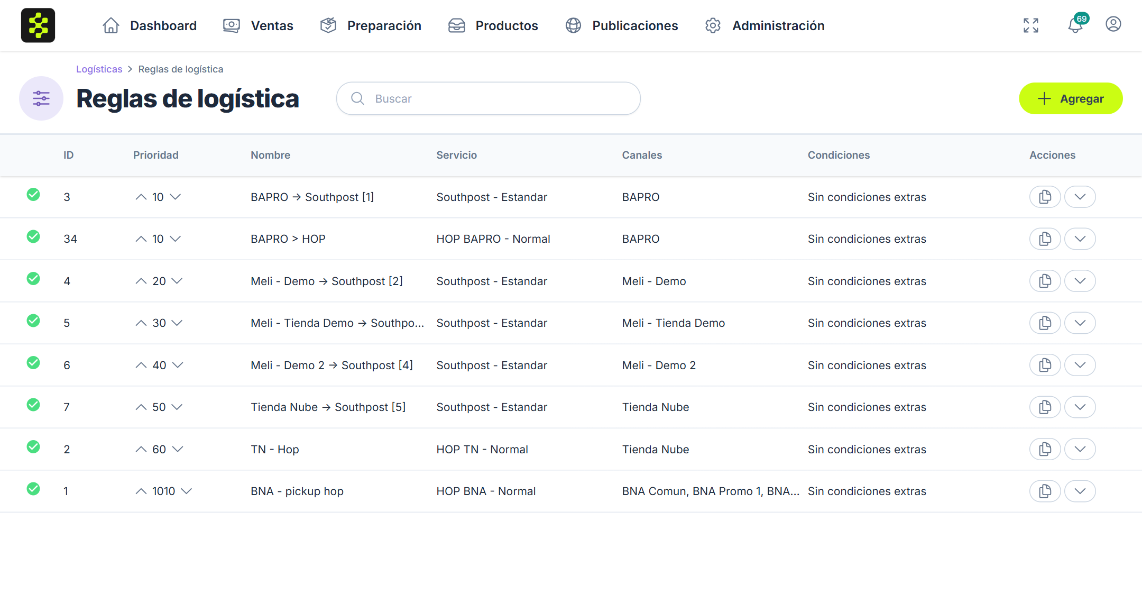Screen dimensions: 1142x603
Task: Duplicate the Meli - Demo 2 rule
Action: [1045, 365]
